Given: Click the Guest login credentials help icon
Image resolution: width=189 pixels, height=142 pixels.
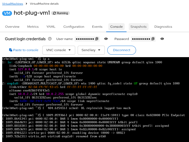Looking at the screenshot, I should 50,39.
